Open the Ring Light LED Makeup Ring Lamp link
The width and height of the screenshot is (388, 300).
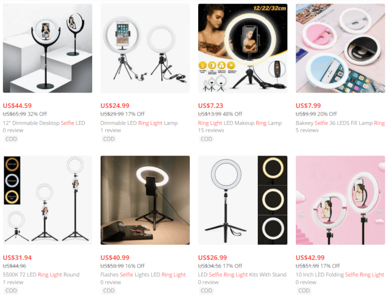click(x=240, y=123)
